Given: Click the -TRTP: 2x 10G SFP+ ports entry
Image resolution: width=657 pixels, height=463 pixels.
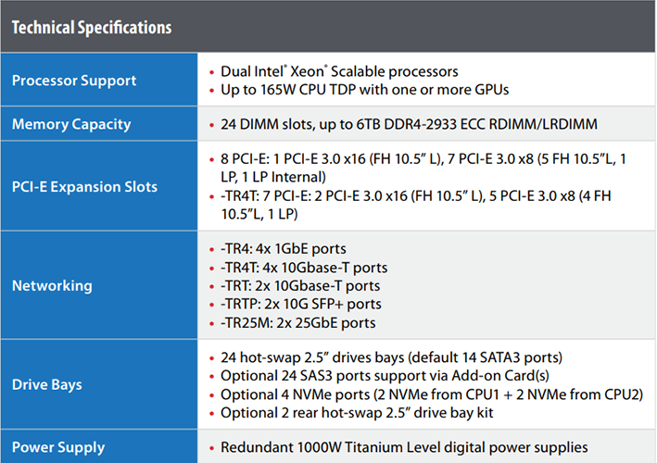Looking at the screenshot, I should coord(301,304).
